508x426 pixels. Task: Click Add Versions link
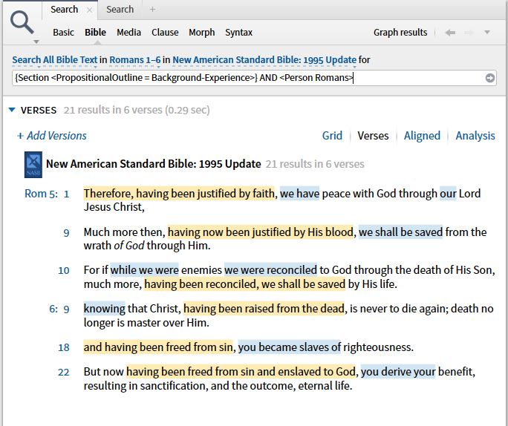[x=52, y=136]
